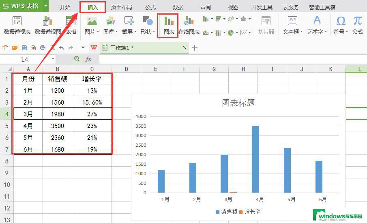The width and height of the screenshot is (367, 223).
Task: Switch to the 数据 ribbon tab
Action: pos(178,7)
